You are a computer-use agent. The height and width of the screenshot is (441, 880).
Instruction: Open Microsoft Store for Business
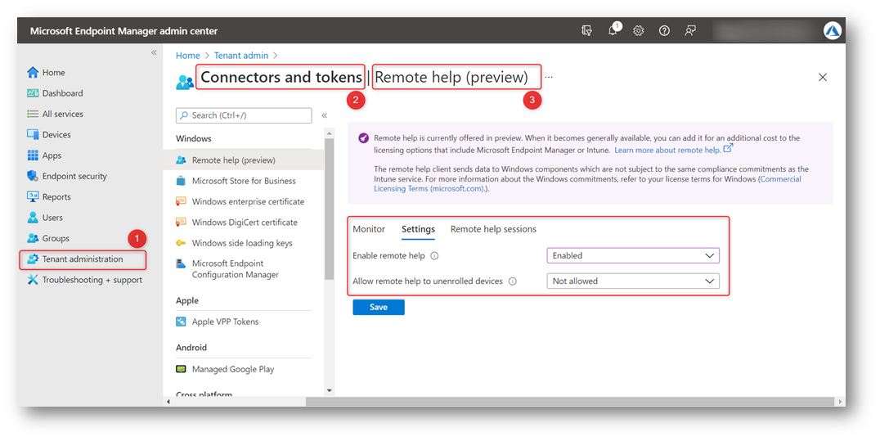point(244,181)
